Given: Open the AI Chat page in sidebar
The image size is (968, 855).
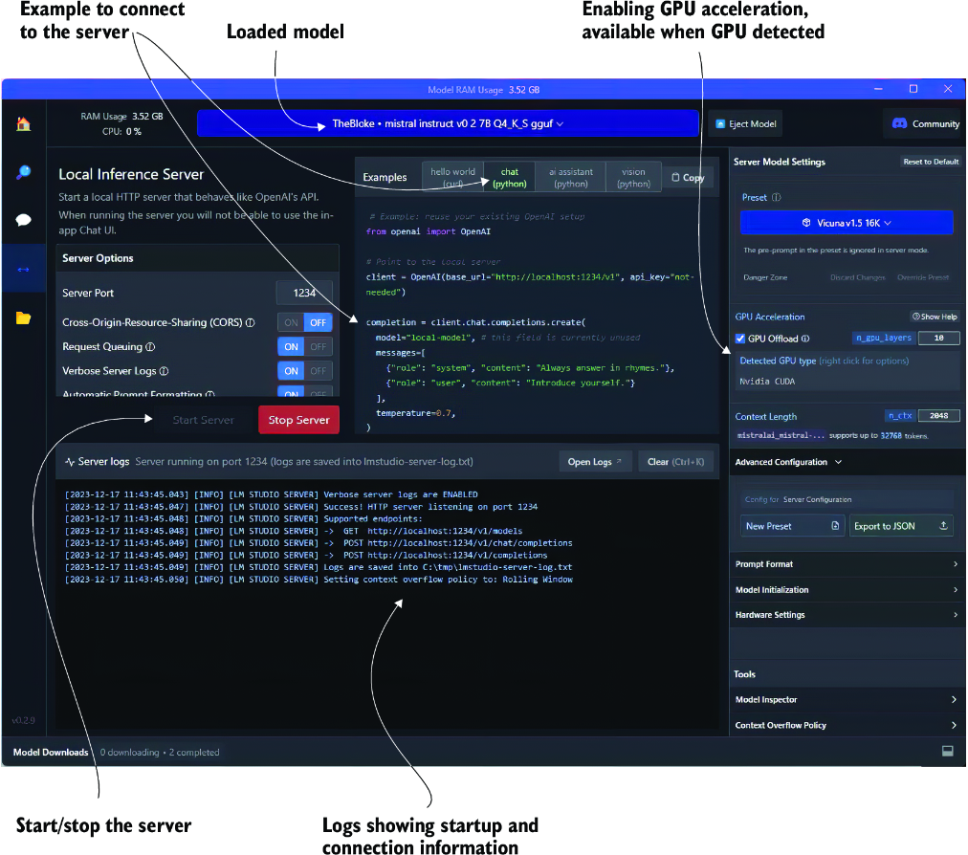Looking at the screenshot, I should pos(24,220).
